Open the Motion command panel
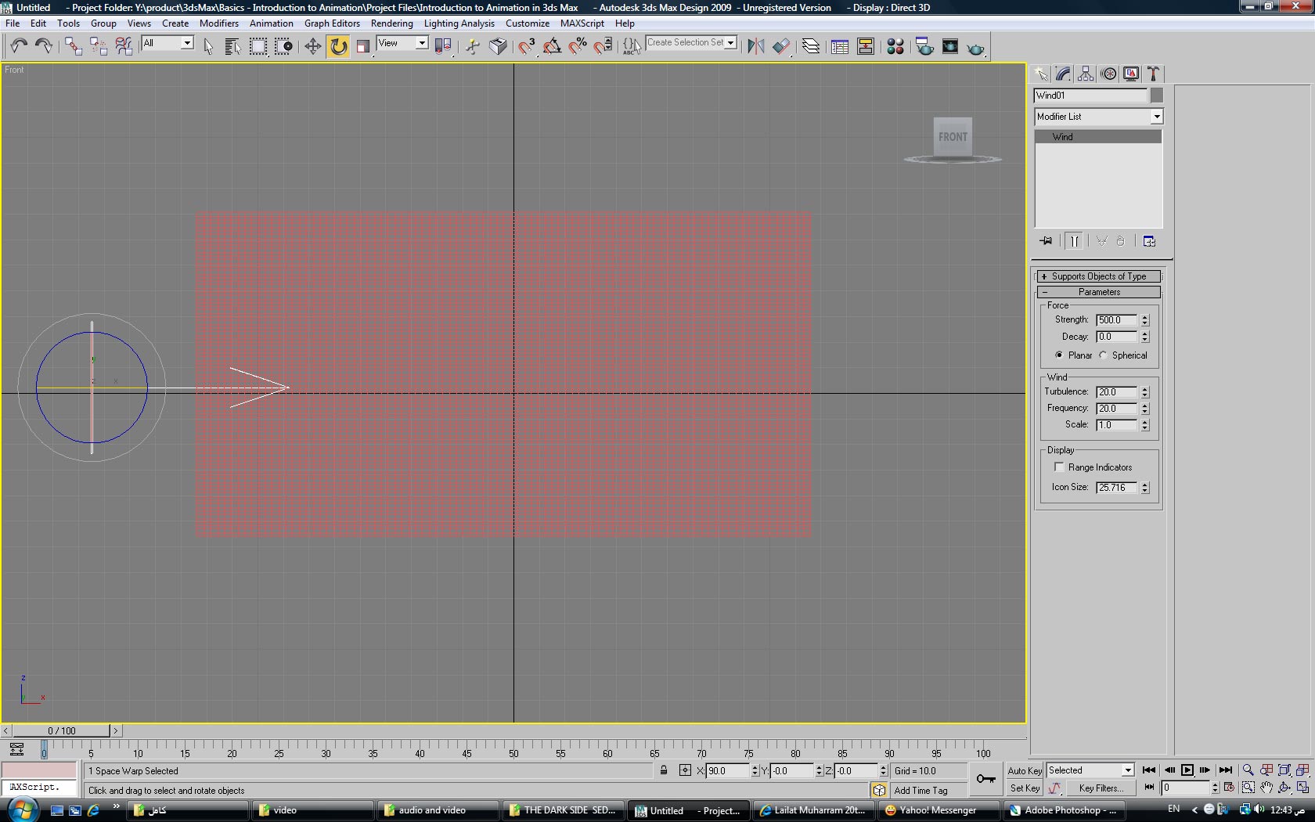 (1108, 74)
